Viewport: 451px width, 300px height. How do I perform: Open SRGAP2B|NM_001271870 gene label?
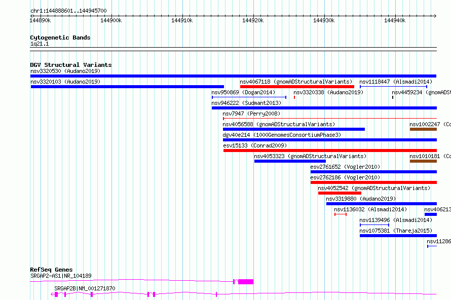coord(85,288)
